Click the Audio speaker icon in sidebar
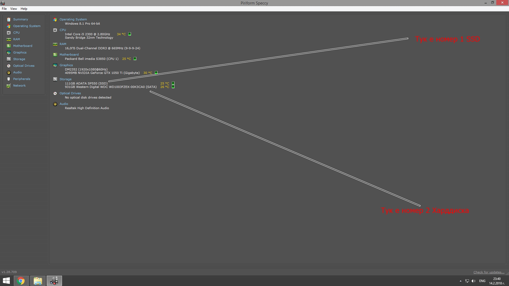This screenshot has height=286, width=509. pyautogui.click(x=9, y=72)
